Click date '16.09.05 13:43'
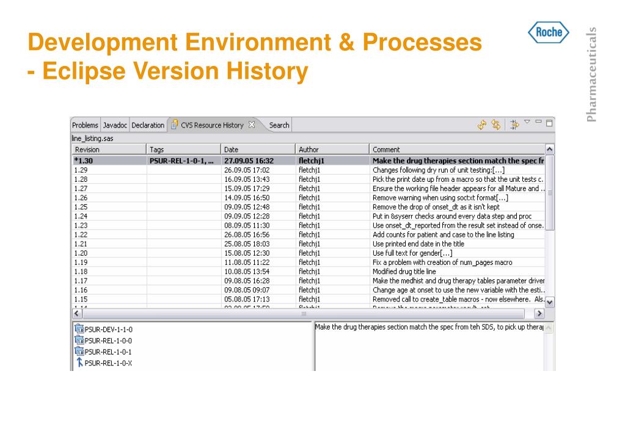 coord(247,179)
